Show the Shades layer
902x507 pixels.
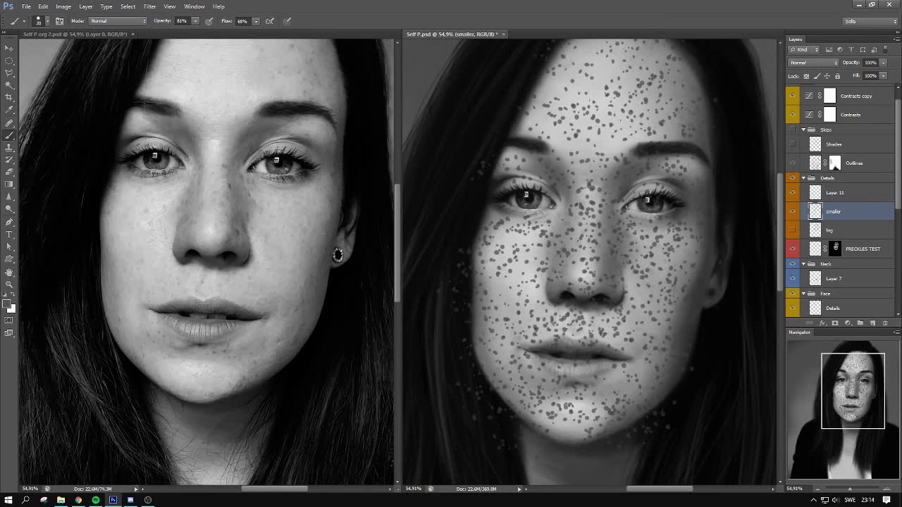tap(793, 144)
